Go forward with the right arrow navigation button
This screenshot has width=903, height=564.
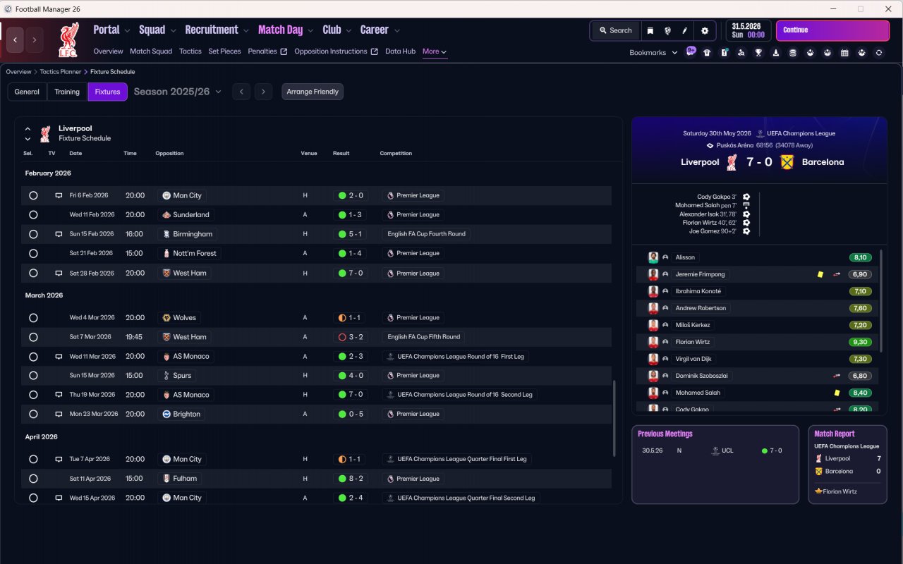tap(35, 39)
